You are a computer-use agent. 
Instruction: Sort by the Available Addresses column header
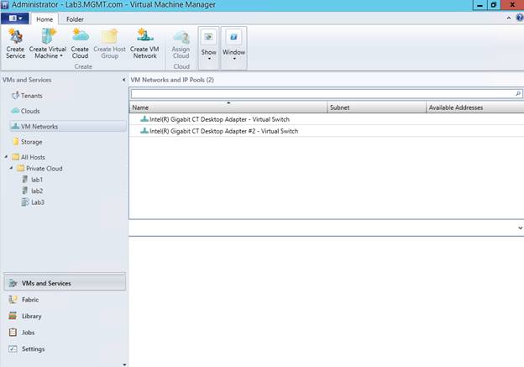pyautogui.click(x=475, y=107)
